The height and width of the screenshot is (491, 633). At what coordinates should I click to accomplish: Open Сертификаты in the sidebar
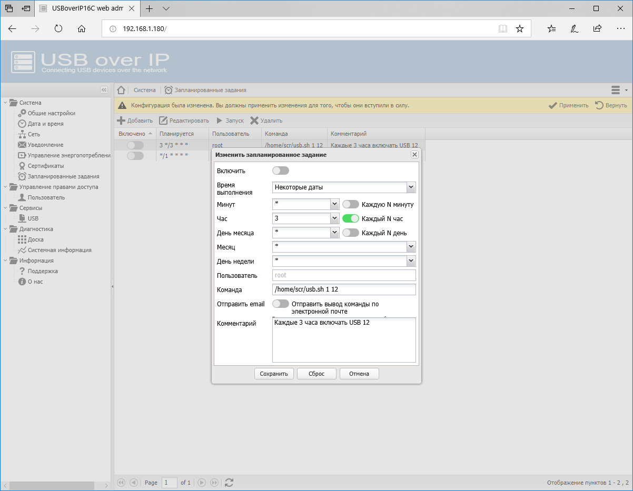point(45,166)
